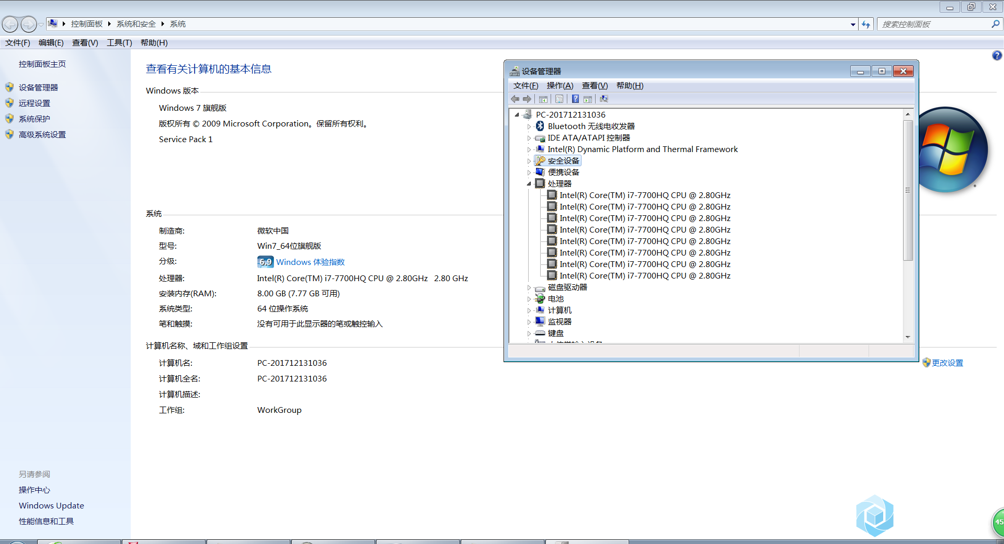This screenshot has height=544, width=1004.
Task: Open the Windows 体验指数 link
Action: [311, 262]
